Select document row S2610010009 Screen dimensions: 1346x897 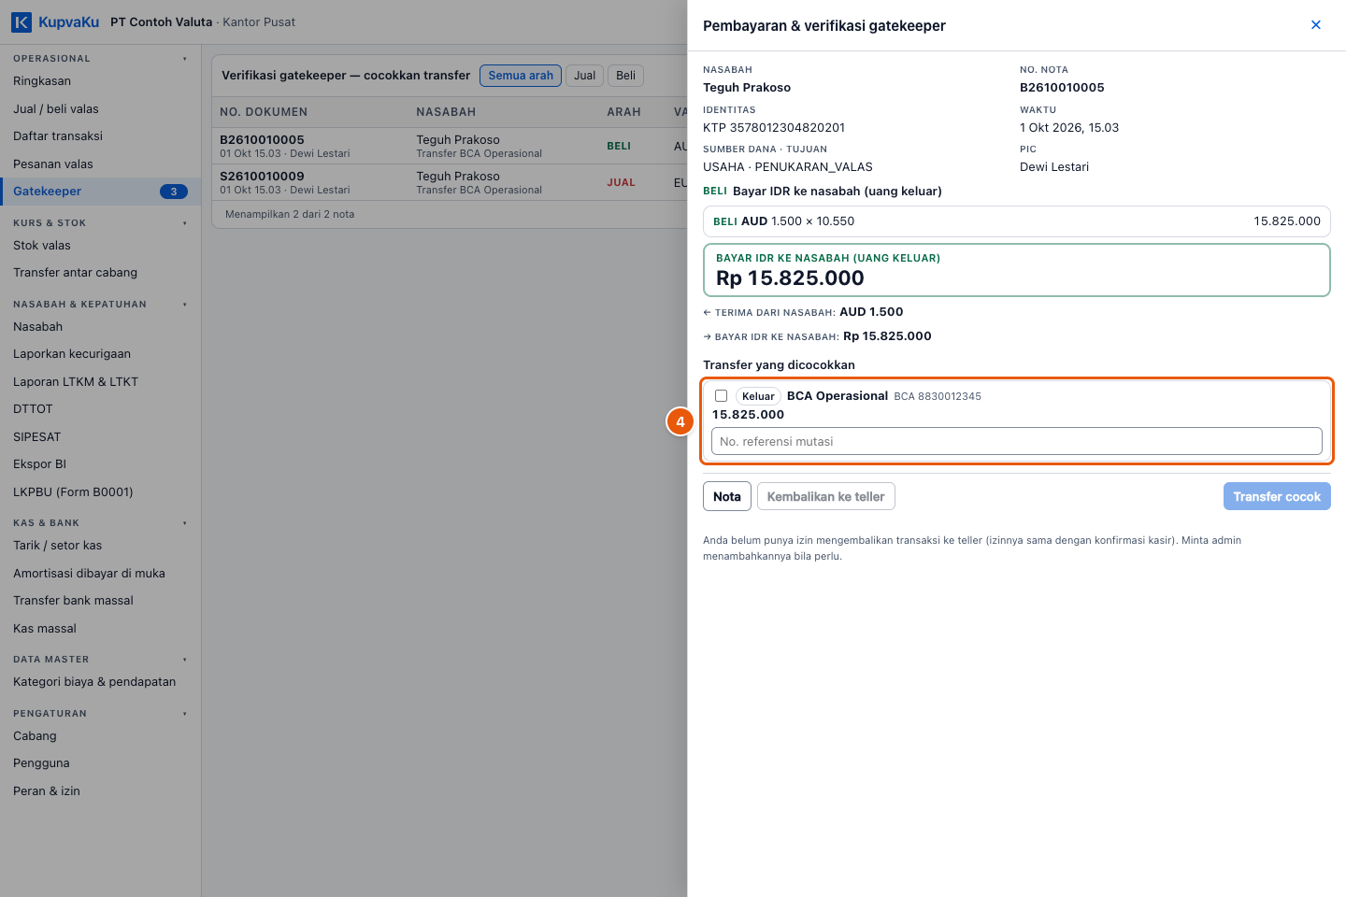[450, 182]
